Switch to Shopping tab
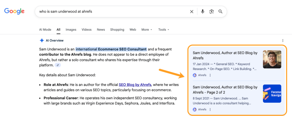Image resolution: width=292 pixels, height=116 pixels. pyautogui.click(x=117, y=29)
